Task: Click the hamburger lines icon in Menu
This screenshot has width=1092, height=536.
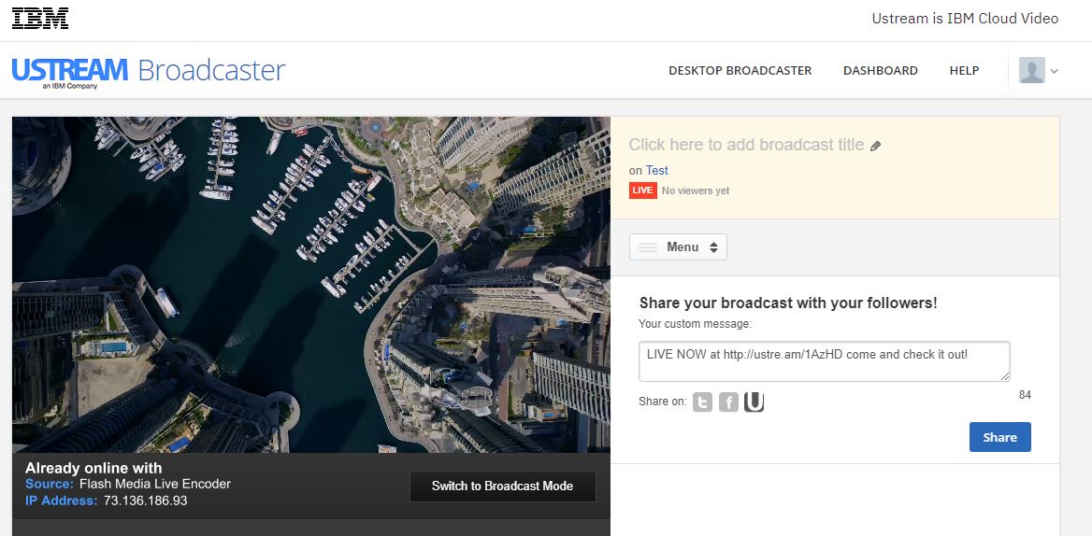Action: pos(649,247)
